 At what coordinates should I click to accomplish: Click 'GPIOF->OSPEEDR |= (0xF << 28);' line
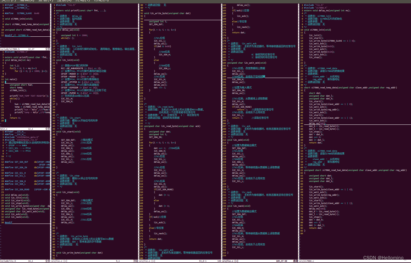click(79, 87)
